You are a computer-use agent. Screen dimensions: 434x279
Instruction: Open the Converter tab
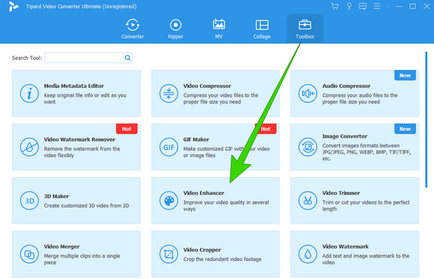click(132, 29)
